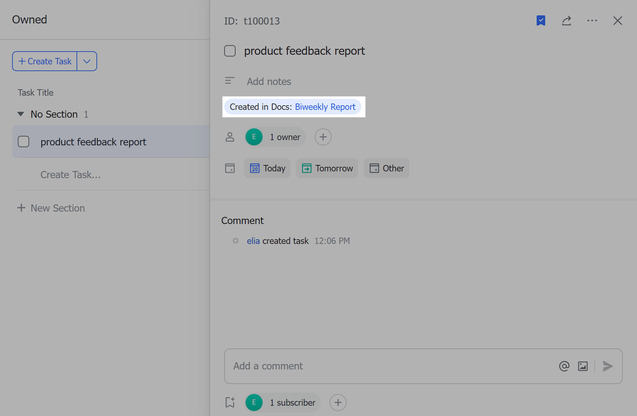637x416 pixels.
Task: Click the blue bookmark icon in header
Action: pos(541,21)
